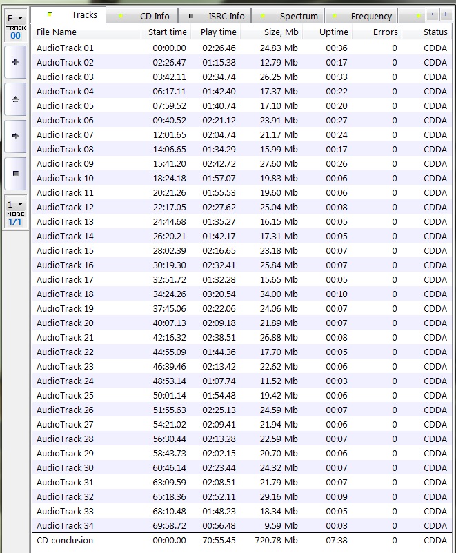Click the gray indicator on ISRC Info tab
Screen dimensions: 456x553
(x=191, y=16)
